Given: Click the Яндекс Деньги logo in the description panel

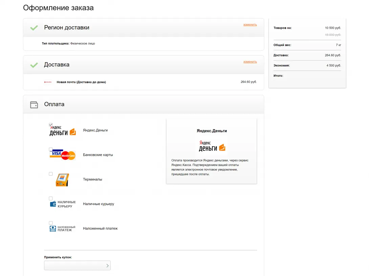Looking at the screenshot, I should [x=212, y=146].
